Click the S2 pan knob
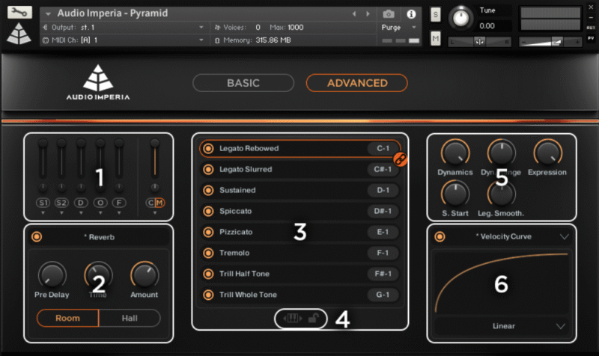Screen dimensions: 599x356 click(61, 187)
